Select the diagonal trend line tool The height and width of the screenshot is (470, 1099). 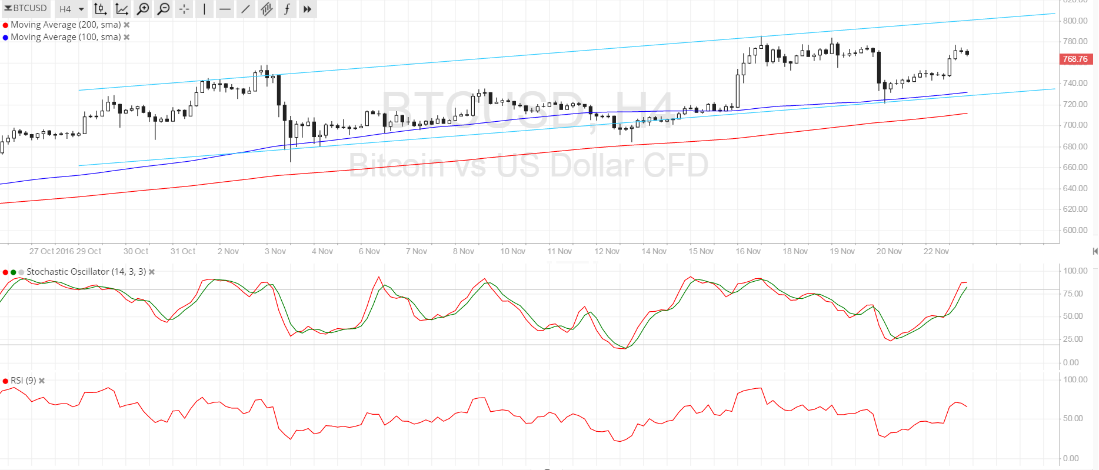tap(245, 9)
